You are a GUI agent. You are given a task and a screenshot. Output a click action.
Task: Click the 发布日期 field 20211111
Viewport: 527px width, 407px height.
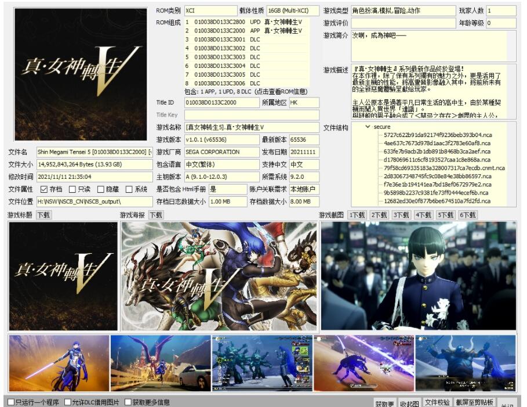(304, 152)
